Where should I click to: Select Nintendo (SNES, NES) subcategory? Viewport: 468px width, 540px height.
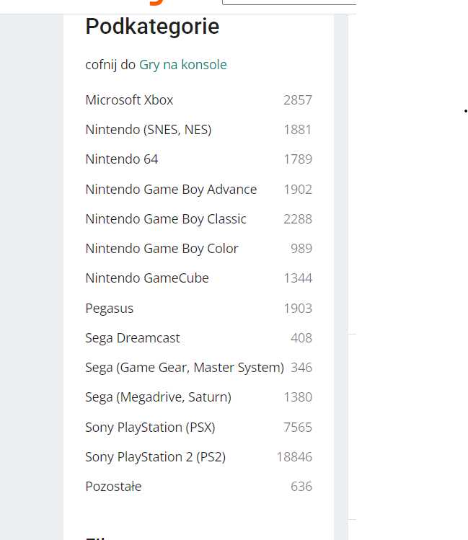[x=148, y=130]
